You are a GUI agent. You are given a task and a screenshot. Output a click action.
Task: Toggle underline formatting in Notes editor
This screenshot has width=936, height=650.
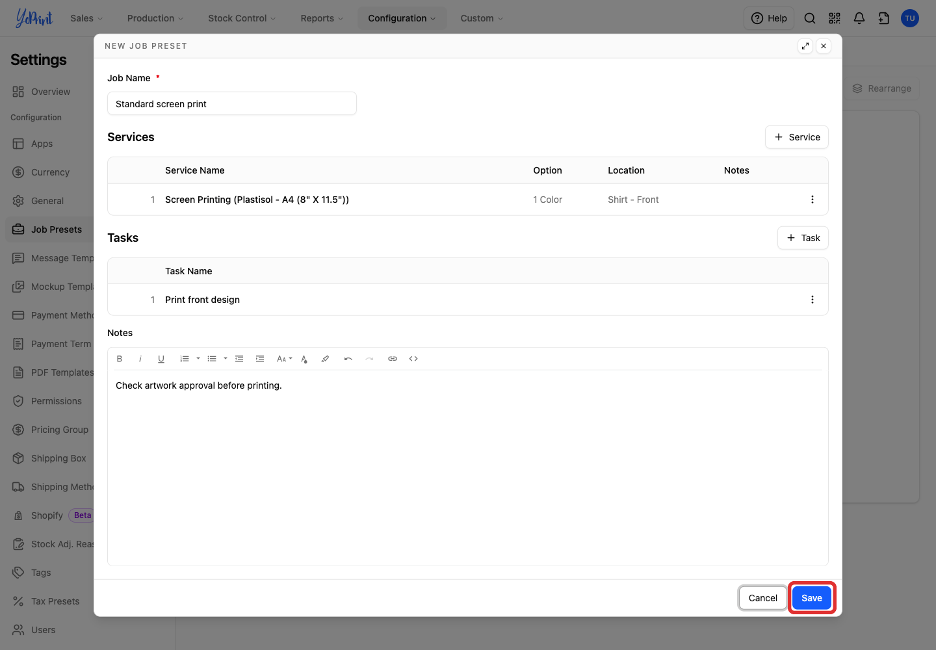pyautogui.click(x=161, y=359)
